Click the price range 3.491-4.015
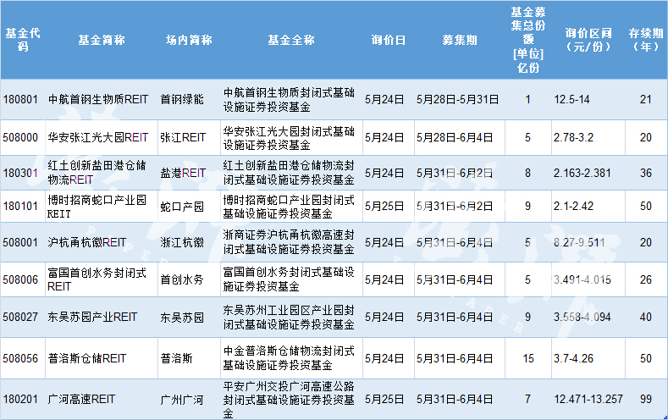The width and height of the screenshot is (668, 420). (582, 279)
